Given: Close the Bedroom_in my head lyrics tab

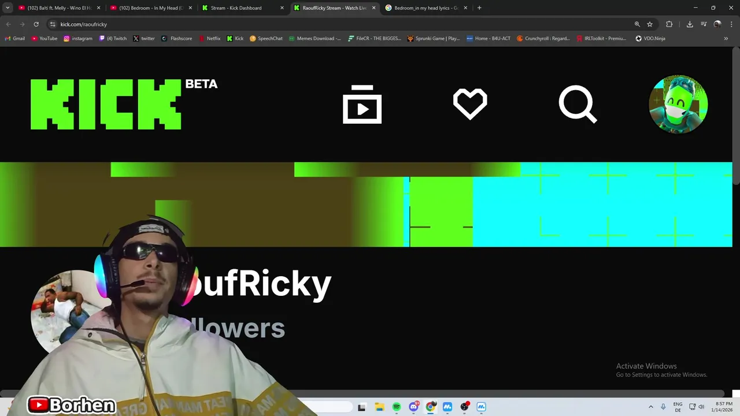Looking at the screenshot, I should pos(465,8).
